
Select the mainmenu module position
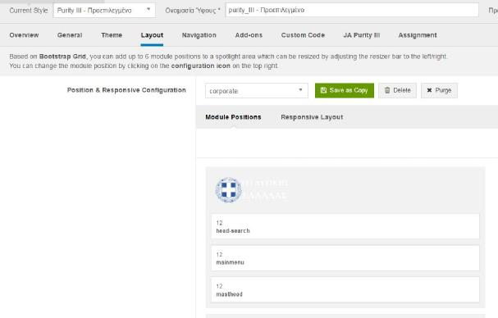click(x=345, y=258)
